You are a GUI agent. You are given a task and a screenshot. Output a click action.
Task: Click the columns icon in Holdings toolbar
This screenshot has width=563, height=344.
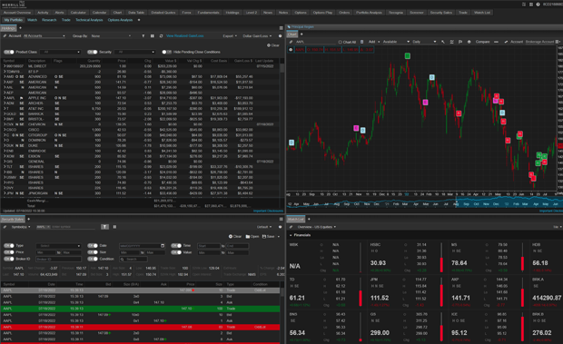point(153,36)
